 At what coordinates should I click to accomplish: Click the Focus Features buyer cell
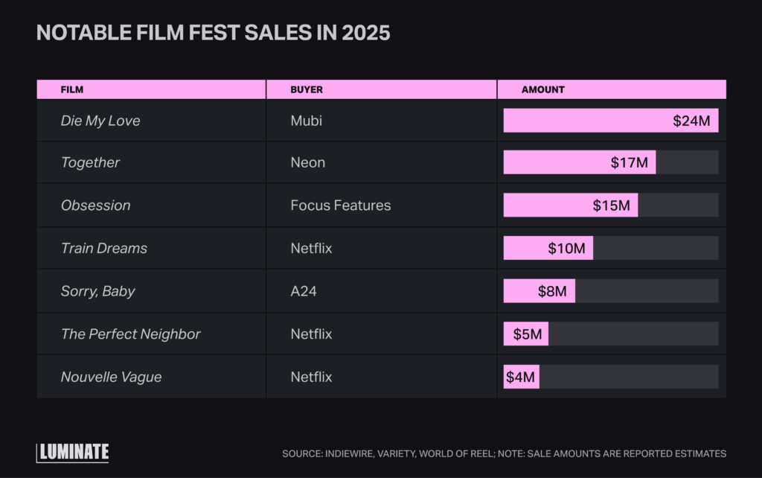(x=340, y=205)
